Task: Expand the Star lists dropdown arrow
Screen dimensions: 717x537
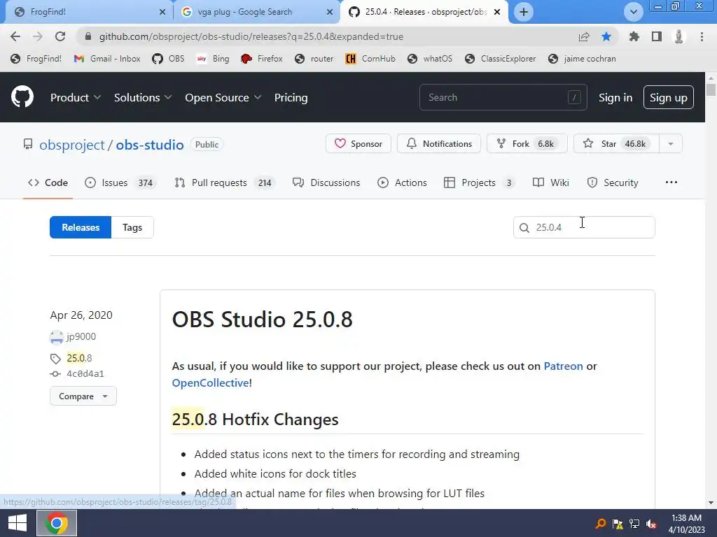Action: coord(671,143)
